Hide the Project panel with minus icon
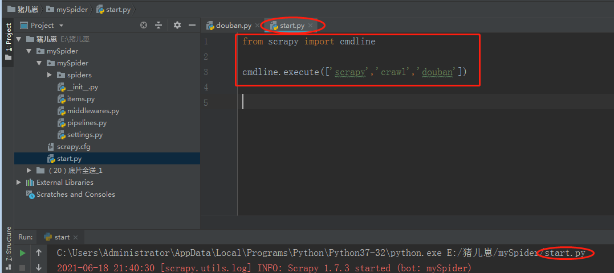 [192, 26]
